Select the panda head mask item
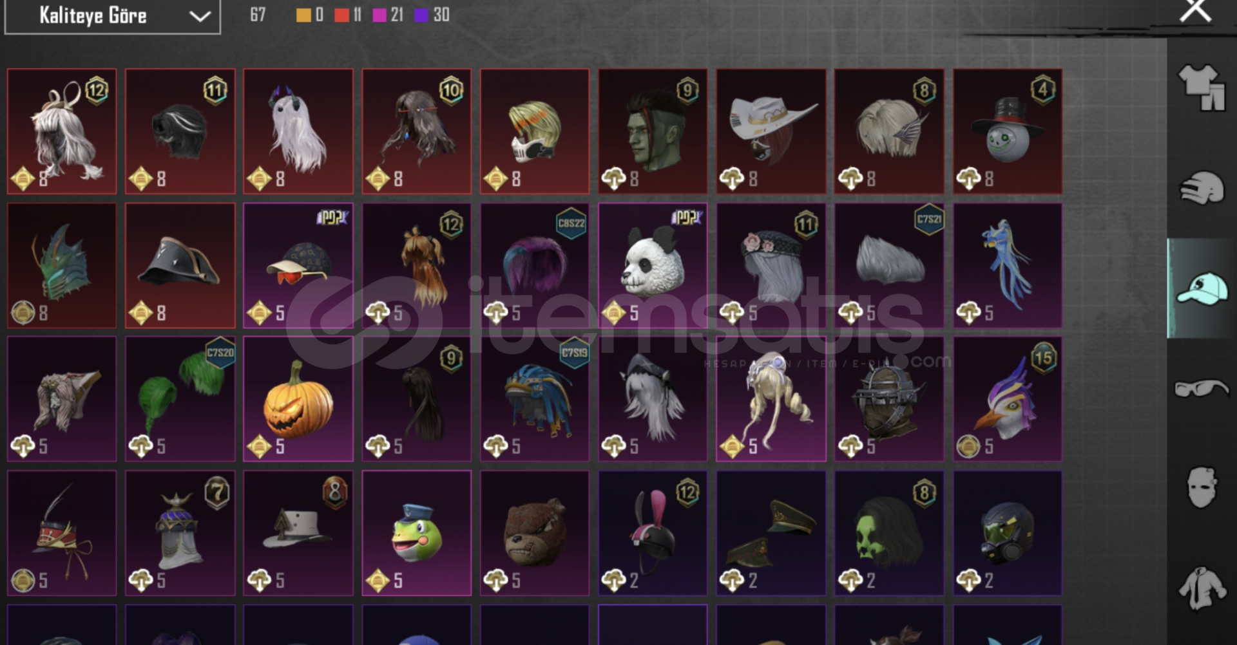 653,266
